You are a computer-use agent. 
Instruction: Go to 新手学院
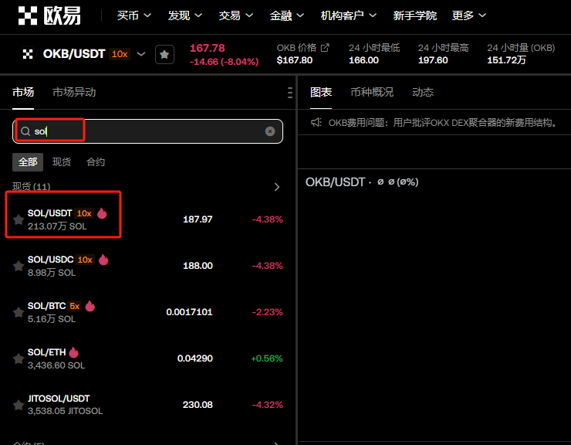pyautogui.click(x=415, y=15)
